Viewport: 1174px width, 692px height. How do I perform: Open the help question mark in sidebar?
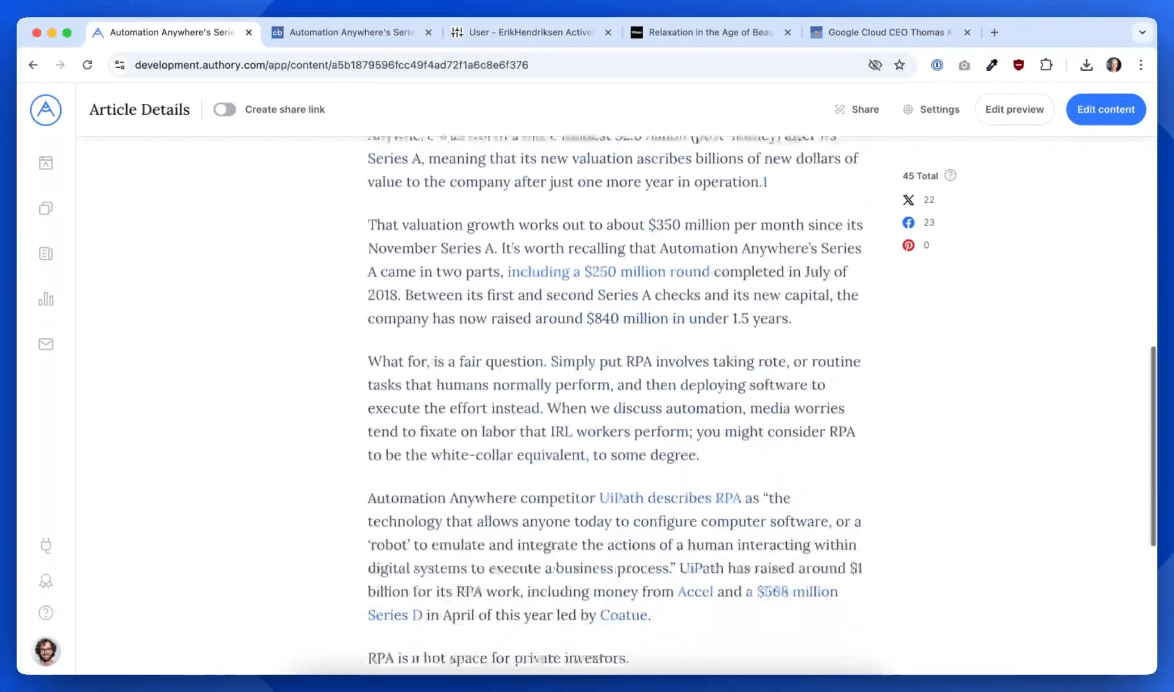coord(45,613)
